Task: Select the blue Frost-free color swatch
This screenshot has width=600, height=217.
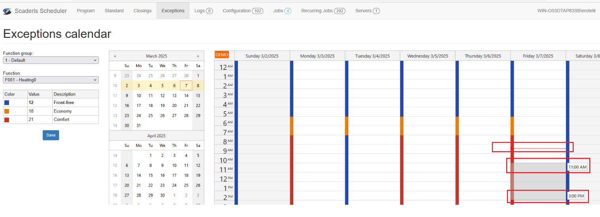Action: [7, 103]
